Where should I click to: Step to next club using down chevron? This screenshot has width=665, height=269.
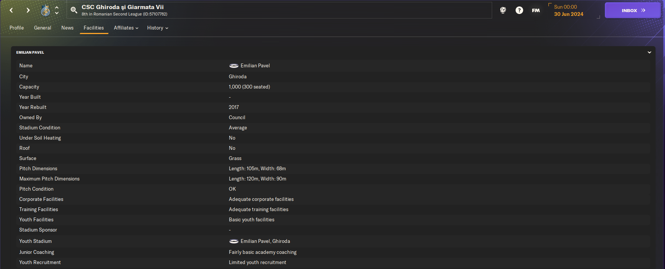tap(57, 13)
